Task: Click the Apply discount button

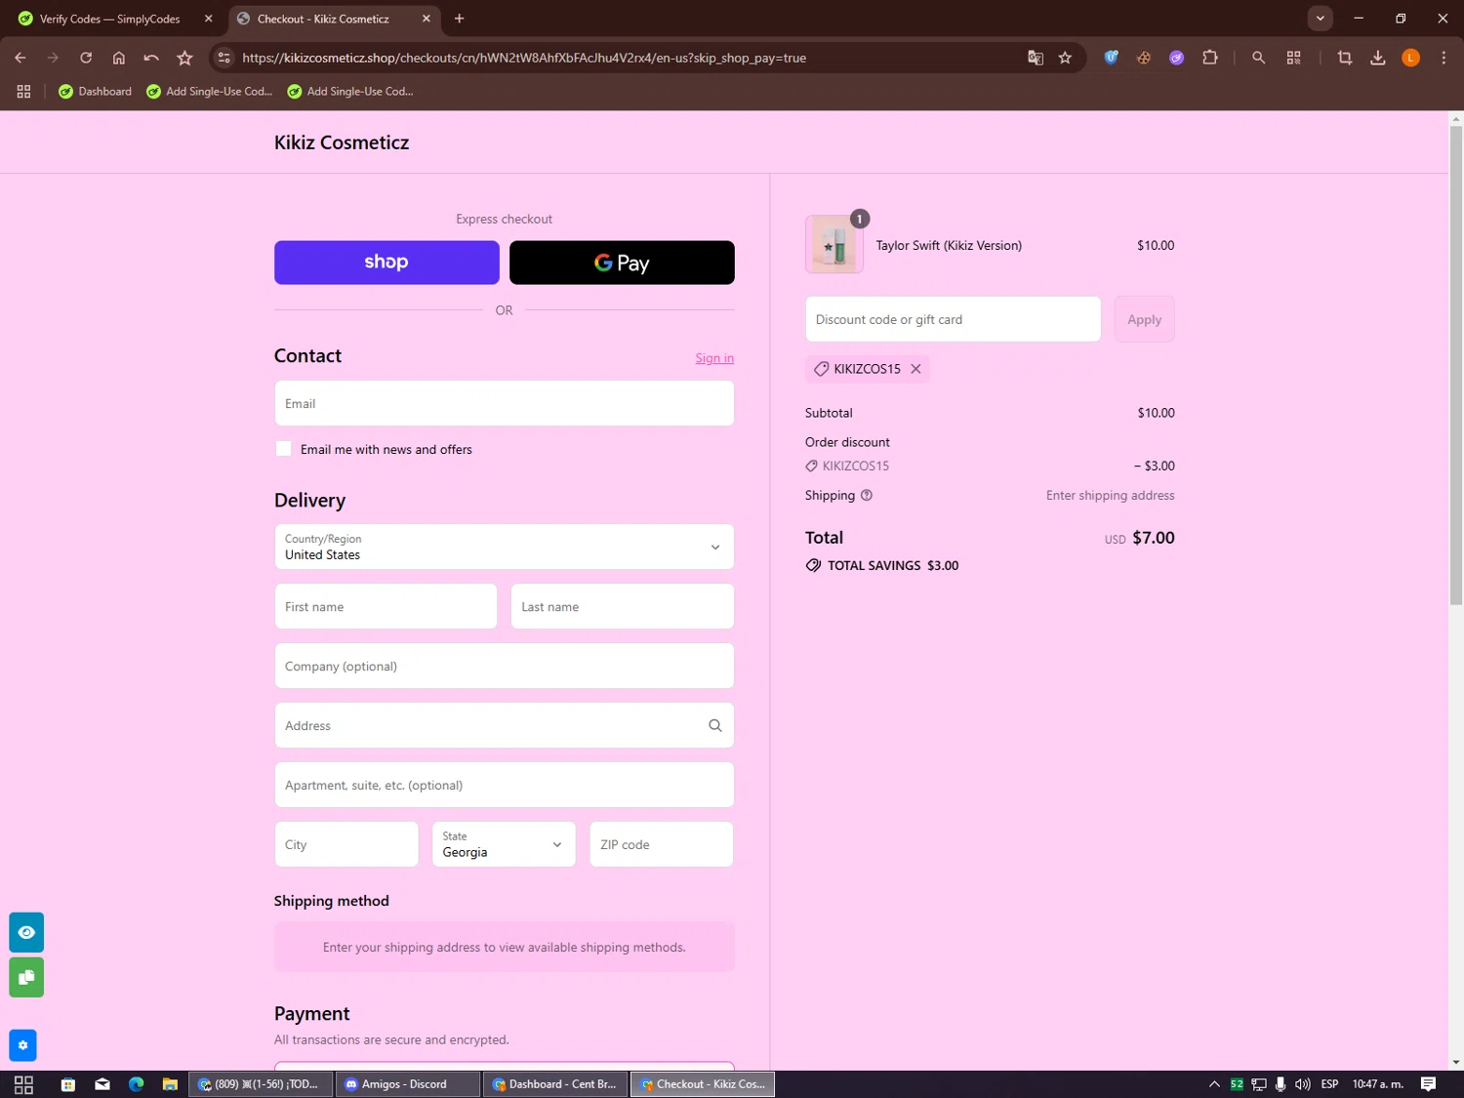Action: coord(1144,319)
